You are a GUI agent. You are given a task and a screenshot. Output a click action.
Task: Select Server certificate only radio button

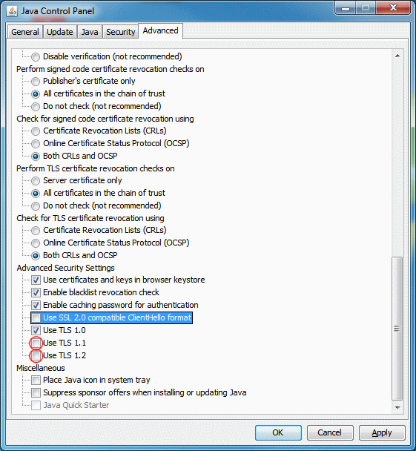[x=36, y=181]
